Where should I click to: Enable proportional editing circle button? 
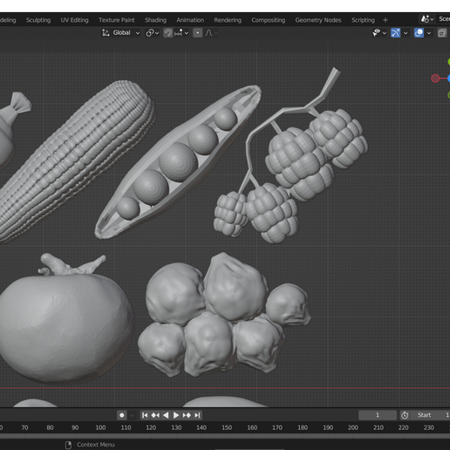198,33
